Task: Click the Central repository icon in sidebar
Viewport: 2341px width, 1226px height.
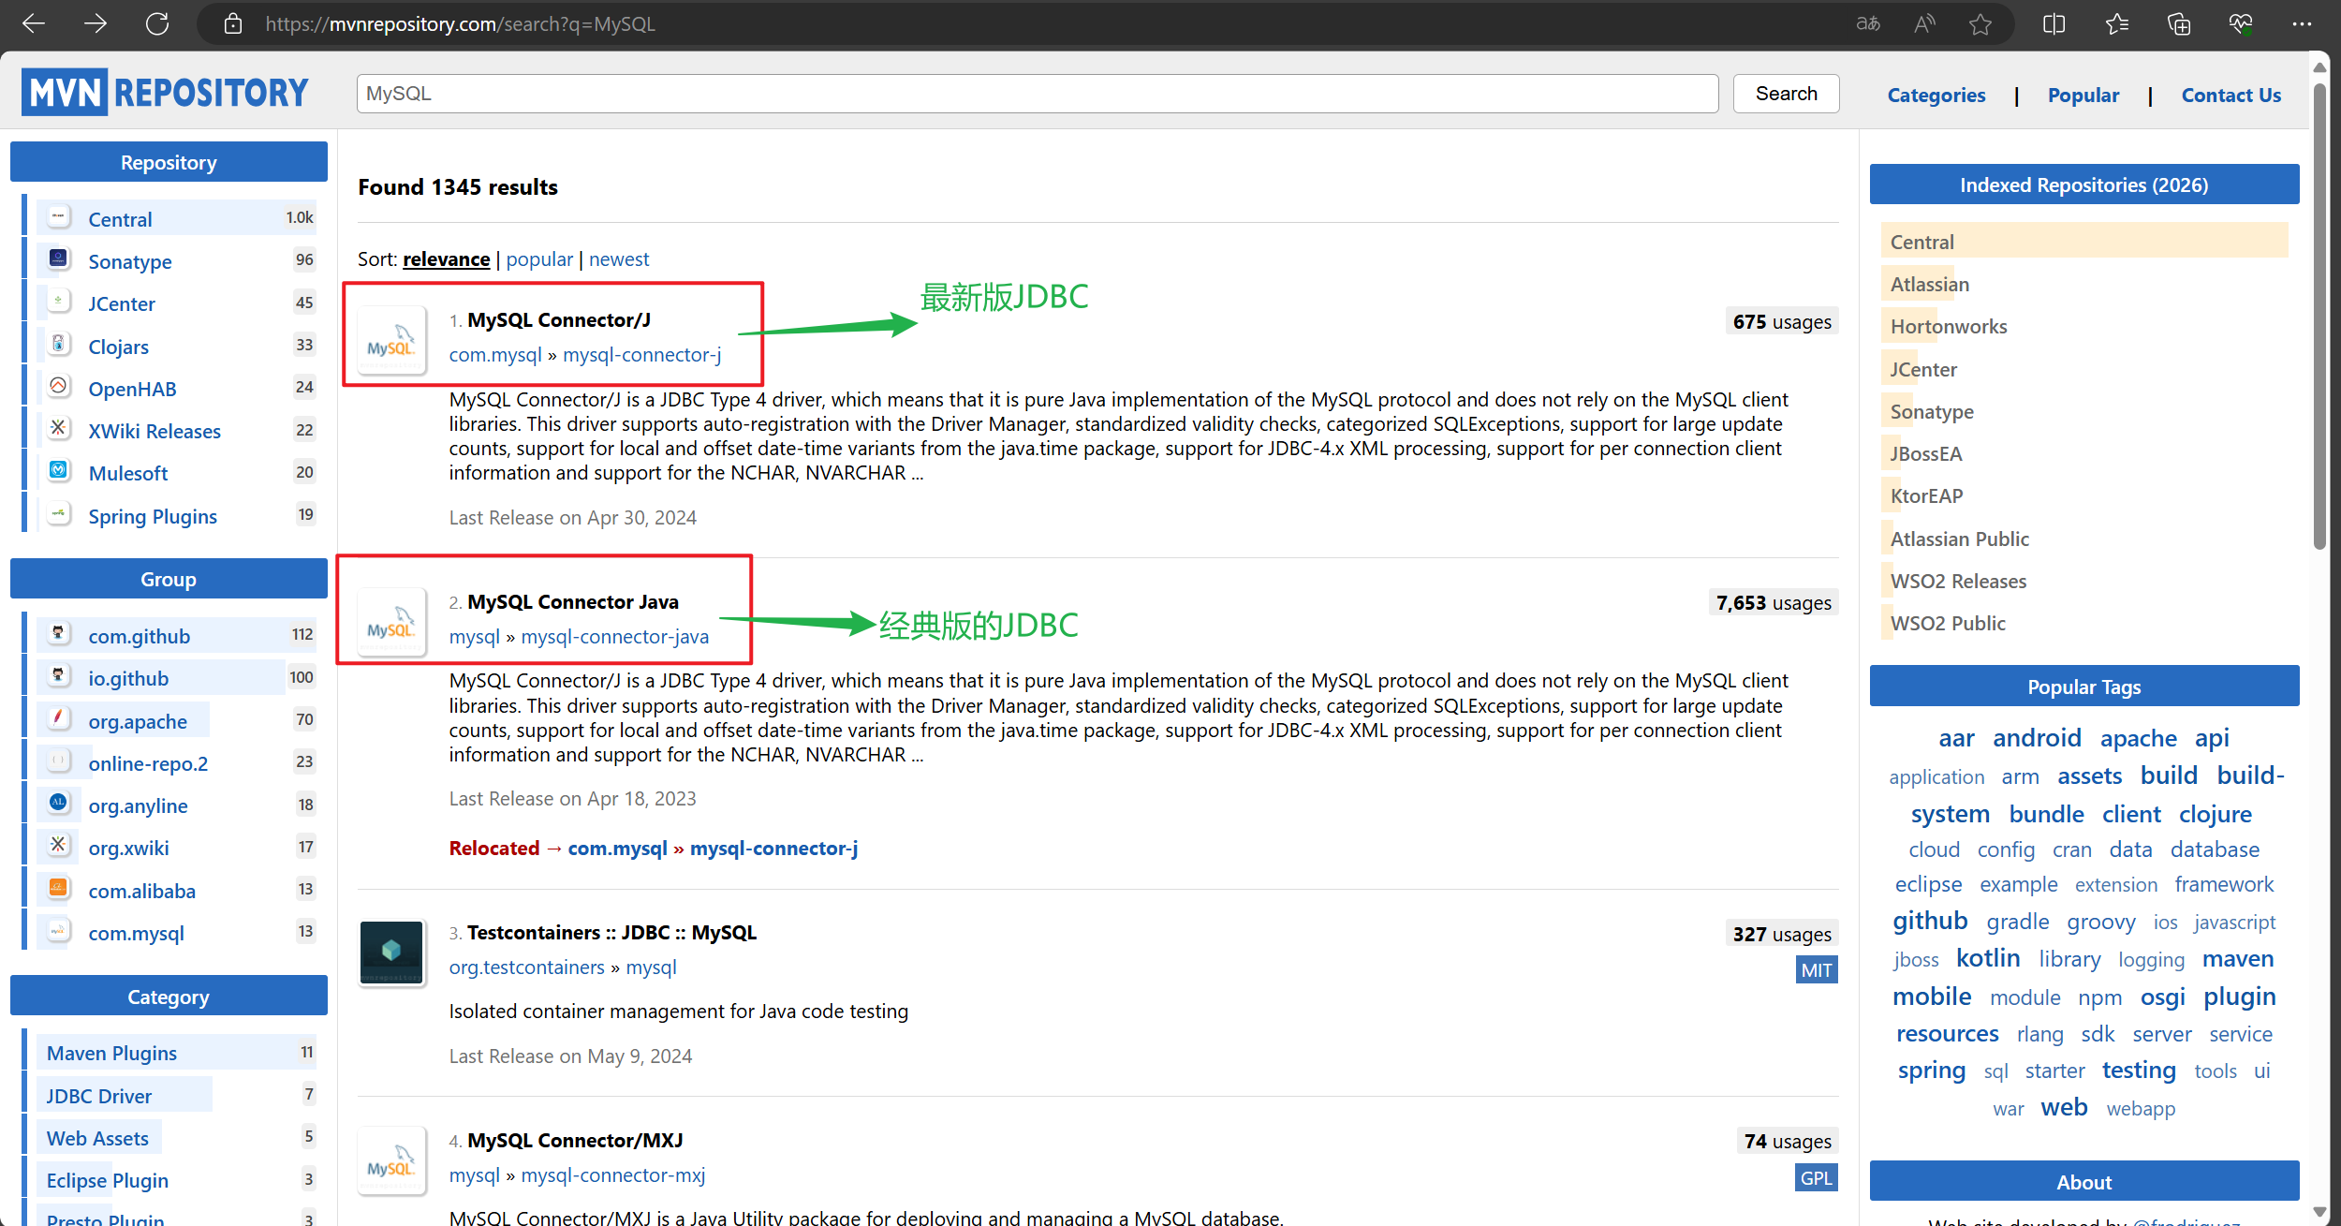Action: tap(58, 217)
